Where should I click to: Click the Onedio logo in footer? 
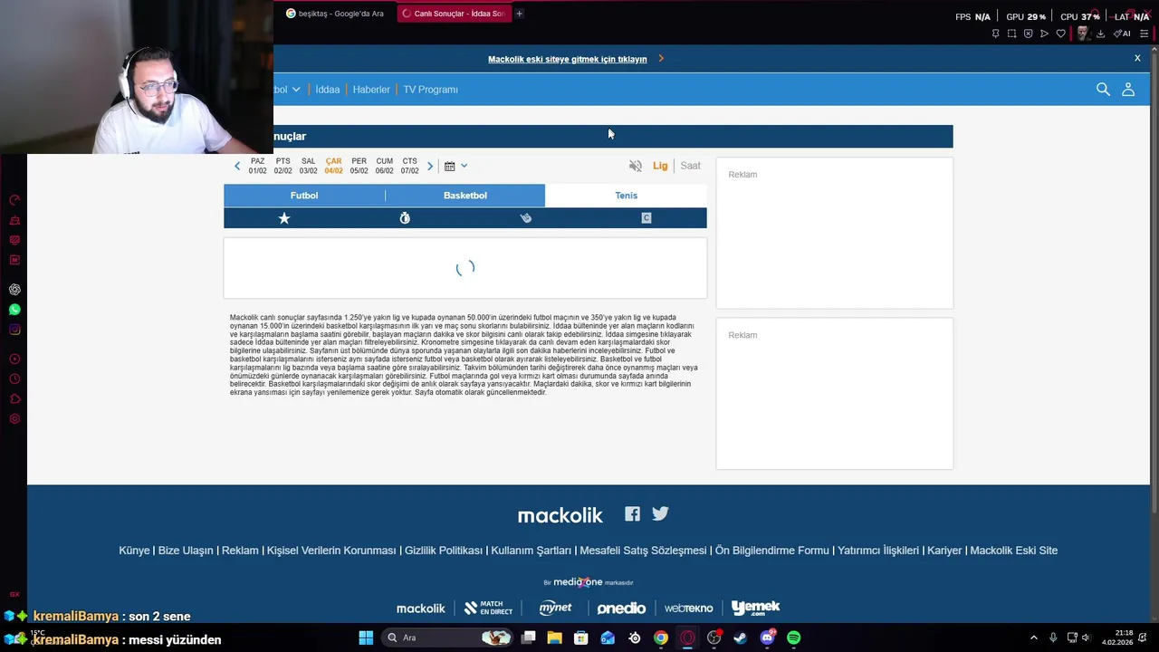click(x=621, y=609)
